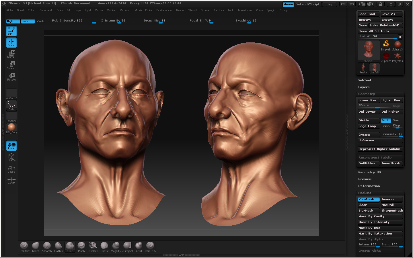Switch to the Move tool
The height and width of the screenshot is (258, 413).
click(11, 54)
